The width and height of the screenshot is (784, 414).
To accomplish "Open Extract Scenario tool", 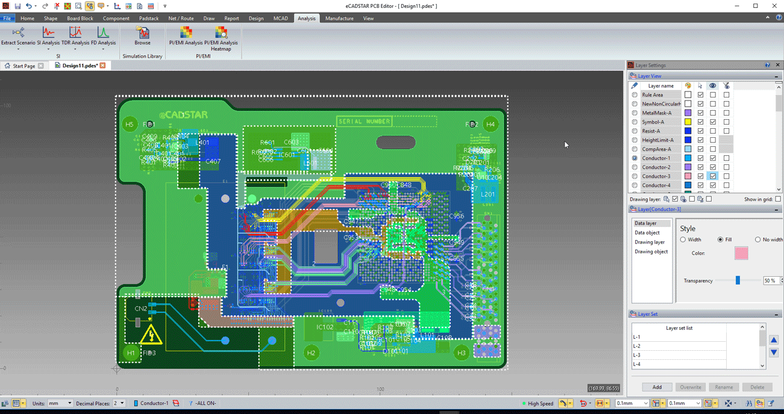I will [18, 36].
